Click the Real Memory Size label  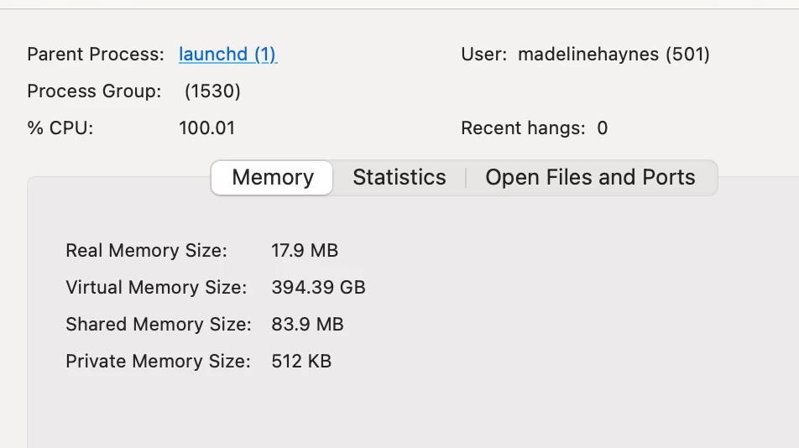click(146, 251)
